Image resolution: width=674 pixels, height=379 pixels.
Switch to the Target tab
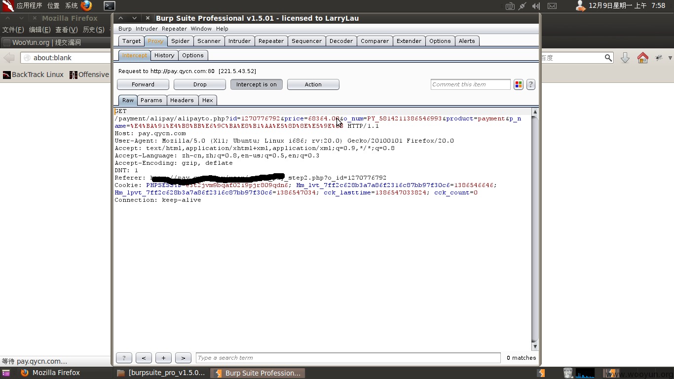coord(131,41)
